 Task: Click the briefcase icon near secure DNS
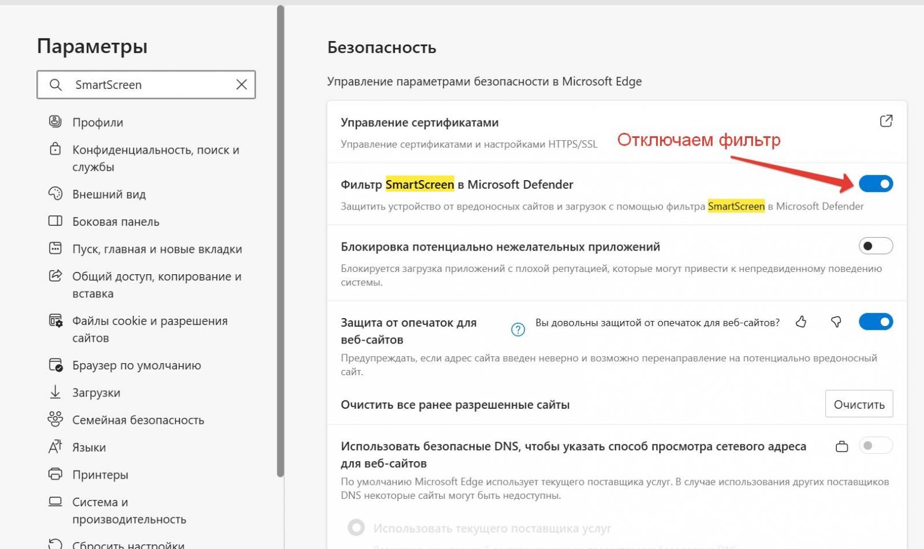pyautogui.click(x=842, y=446)
